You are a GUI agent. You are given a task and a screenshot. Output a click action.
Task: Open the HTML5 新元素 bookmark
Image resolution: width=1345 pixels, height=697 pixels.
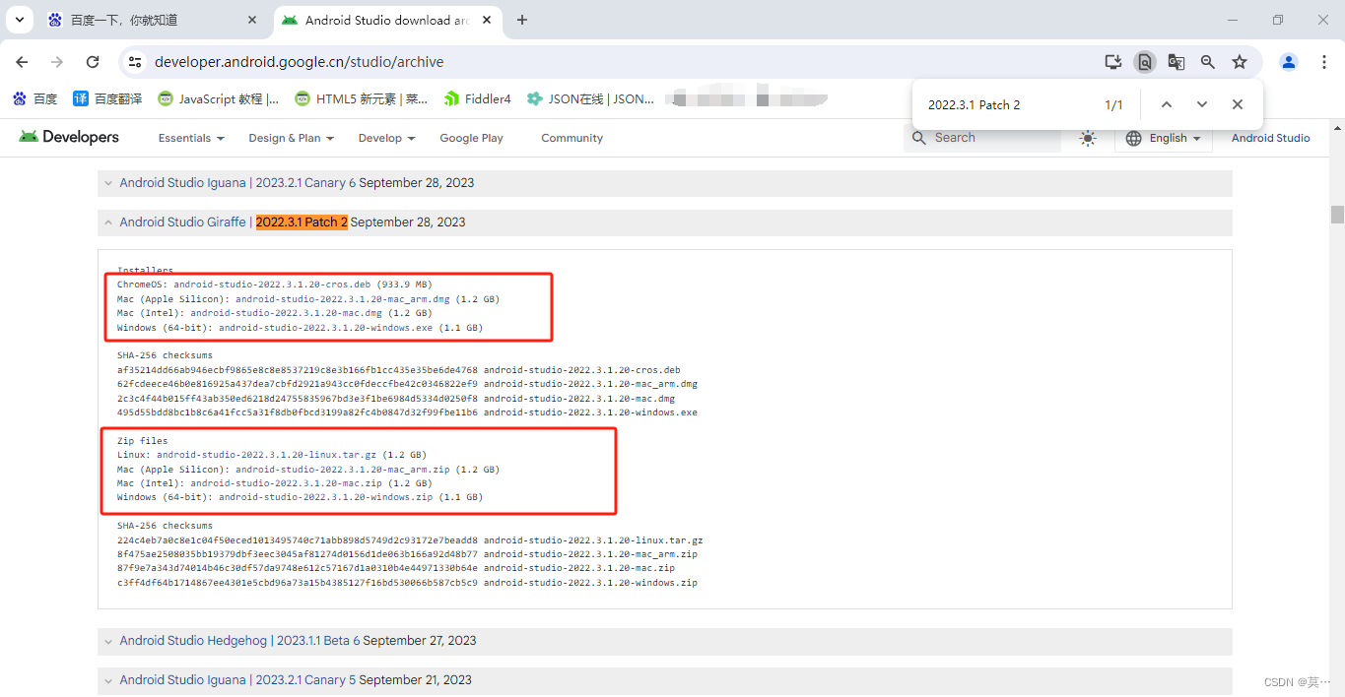[x=362, y=98]
